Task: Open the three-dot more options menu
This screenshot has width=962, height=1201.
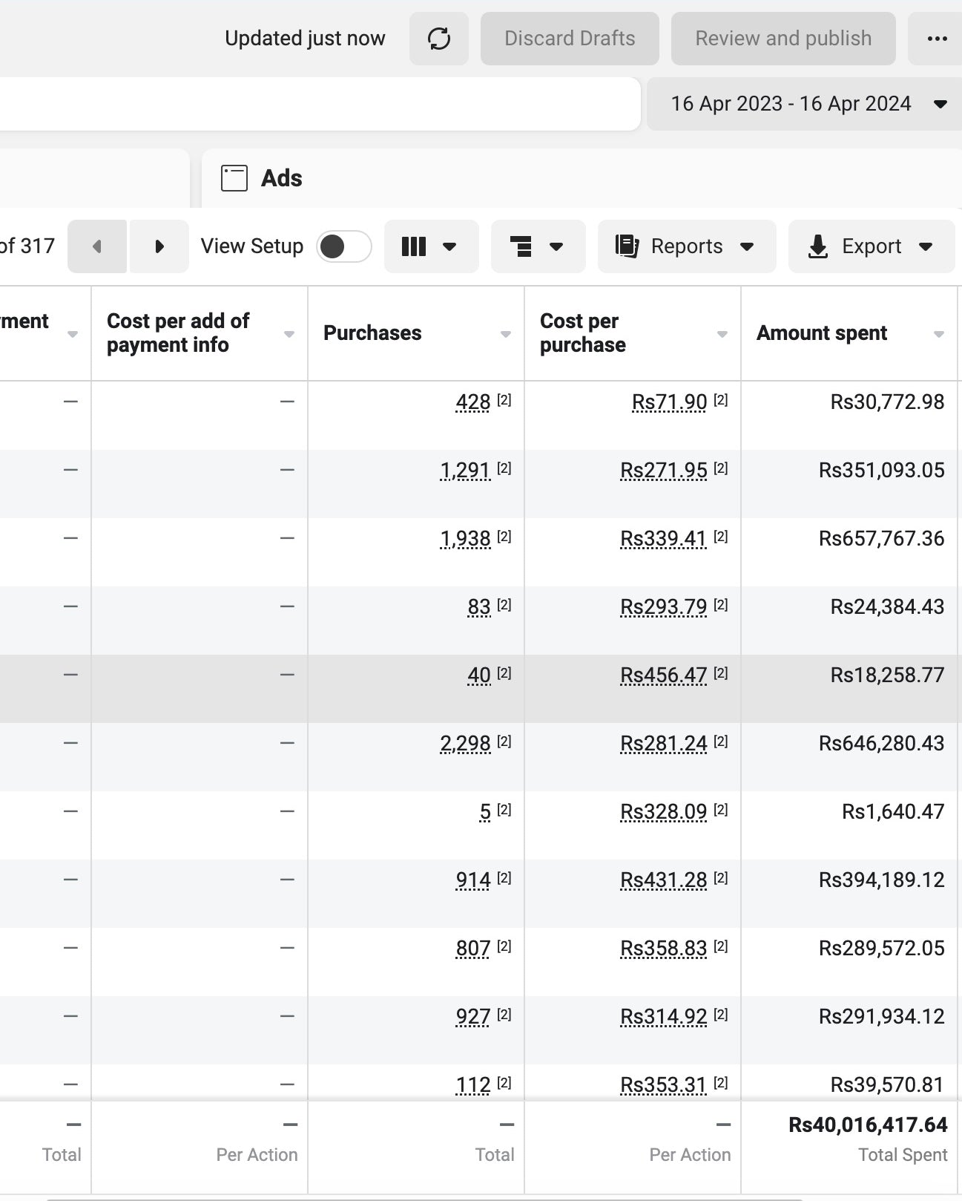Action: (937, 39)
